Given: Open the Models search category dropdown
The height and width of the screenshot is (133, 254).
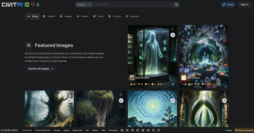Looking at the screenshot, I should pos(83,5).
